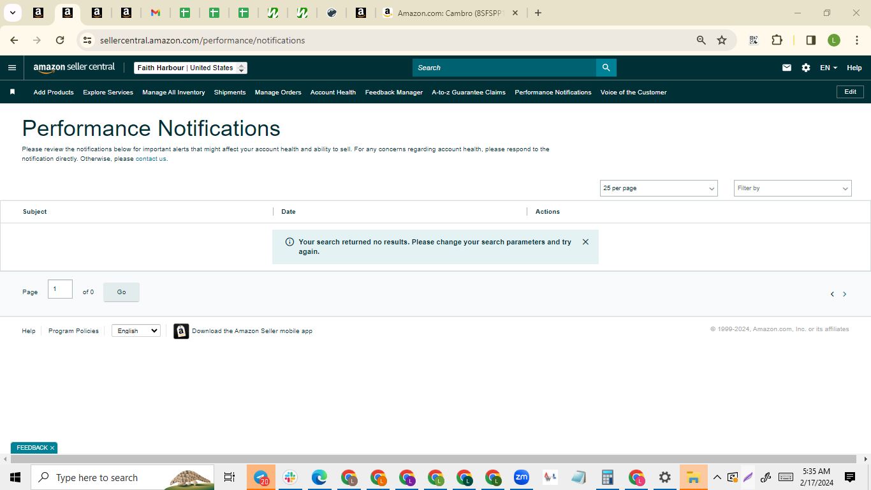Click the Subject column header
The width and height of the screenshot is (871, 490).
pyautogui.click(x=35, y=212)
